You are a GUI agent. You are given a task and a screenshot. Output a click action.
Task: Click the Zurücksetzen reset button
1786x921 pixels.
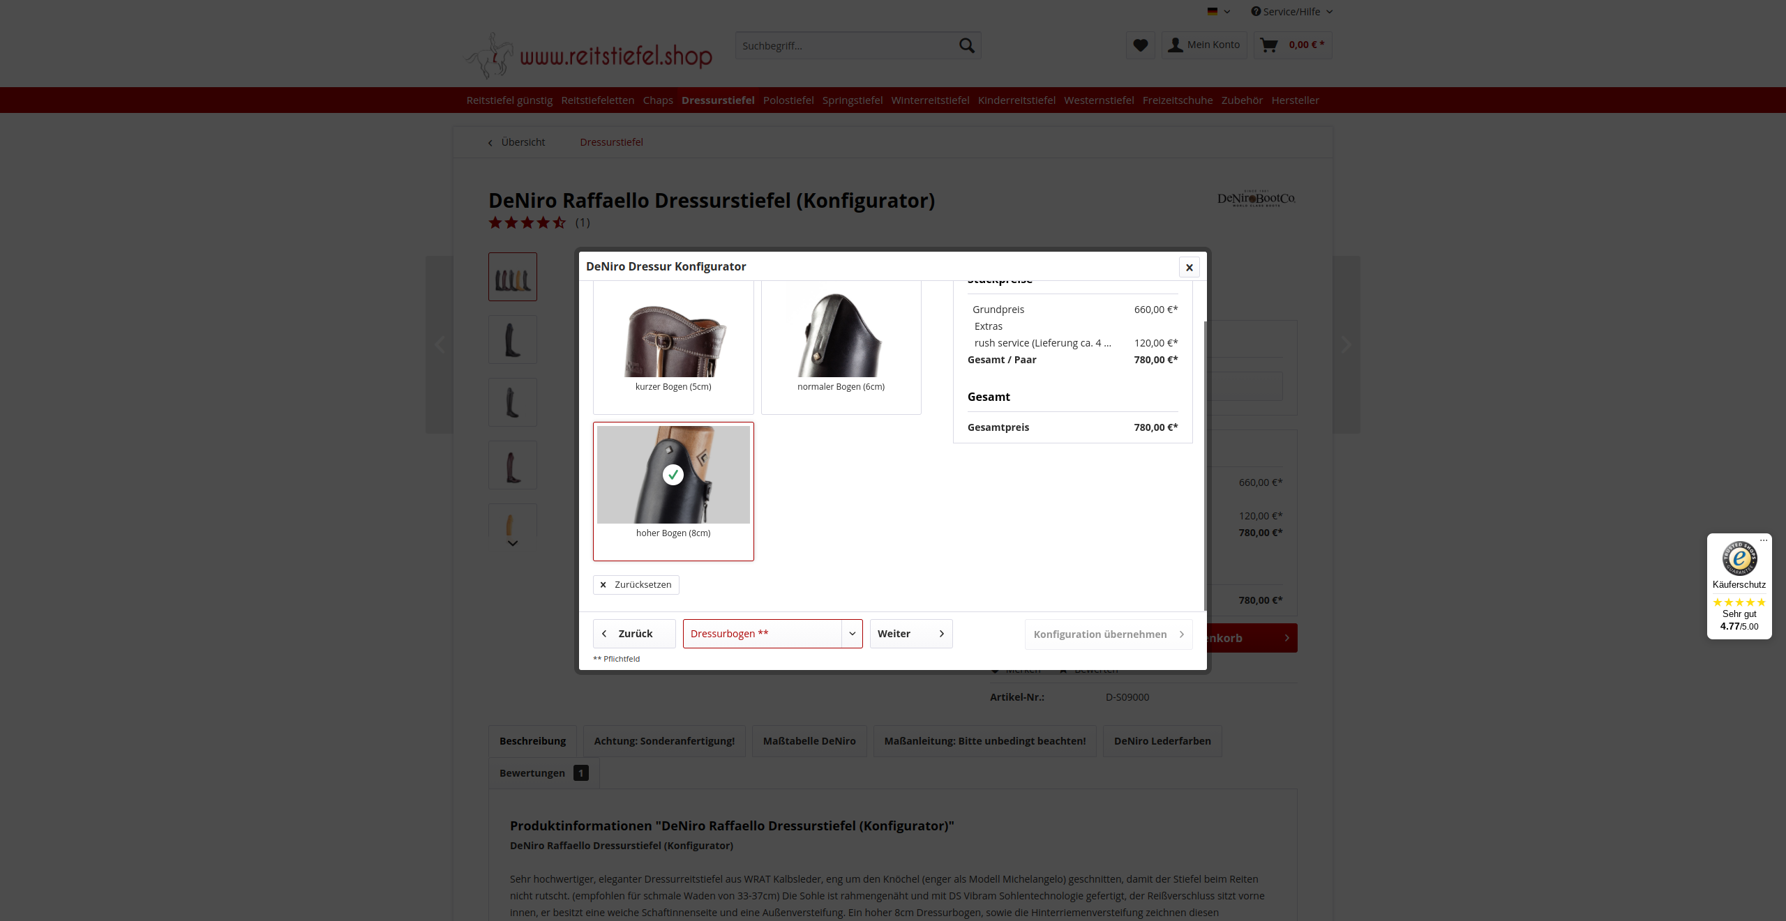coord(636,585)
